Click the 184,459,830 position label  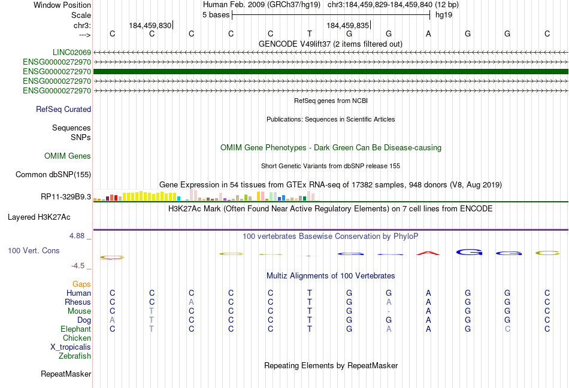(150, 25)
